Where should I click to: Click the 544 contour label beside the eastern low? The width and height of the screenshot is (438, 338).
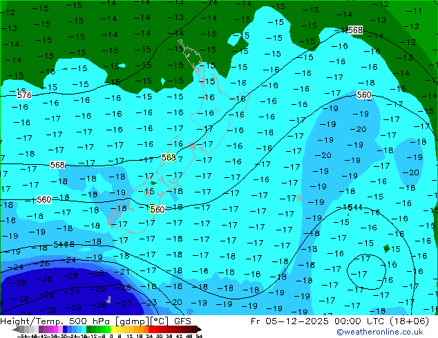pos(355,207)
